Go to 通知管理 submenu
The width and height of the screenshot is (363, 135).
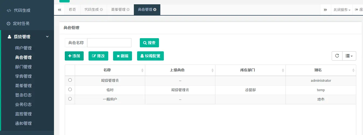pyautogui.click(x=23, y=123)
